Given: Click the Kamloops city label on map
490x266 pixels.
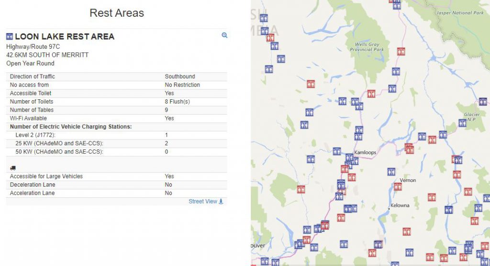Looking at the screenshot, I should pos(365,152).
